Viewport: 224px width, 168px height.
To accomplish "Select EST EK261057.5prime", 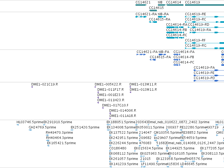I will click(x=110, y=162).
